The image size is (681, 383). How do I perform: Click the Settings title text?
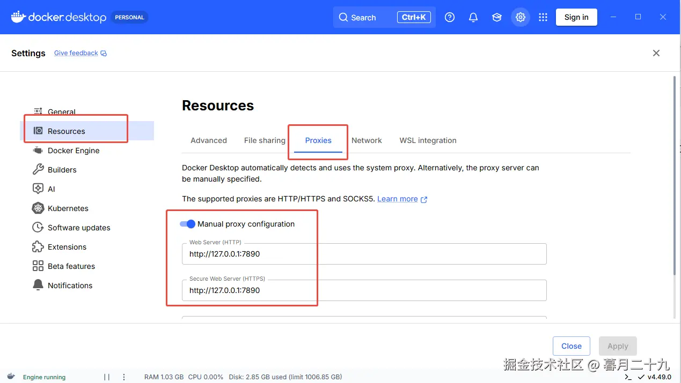click(28, 53)
